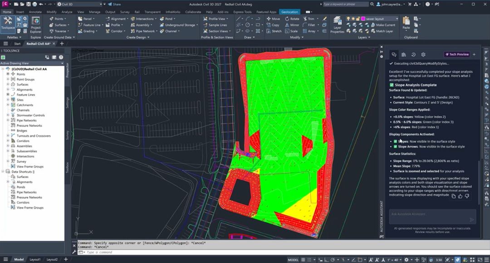Open Layer Properties
The height and width of the screenshot is (263, 490).
[x=337, y=24]
